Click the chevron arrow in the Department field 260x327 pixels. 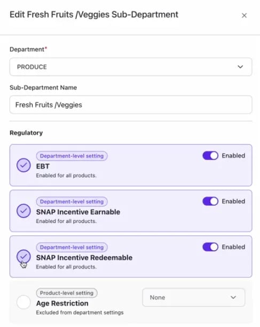coord(240,67)
